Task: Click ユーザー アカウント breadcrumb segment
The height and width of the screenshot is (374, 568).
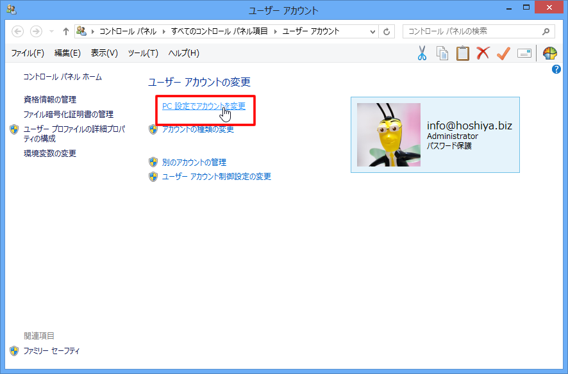Action: tap(311, 31)
